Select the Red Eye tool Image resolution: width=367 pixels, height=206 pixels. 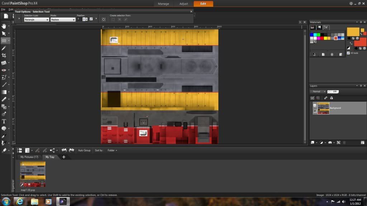4,70
